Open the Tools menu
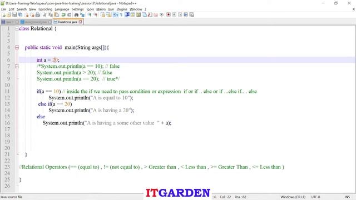The height and width of the screenshot is (200, 356). click(90, 9)
